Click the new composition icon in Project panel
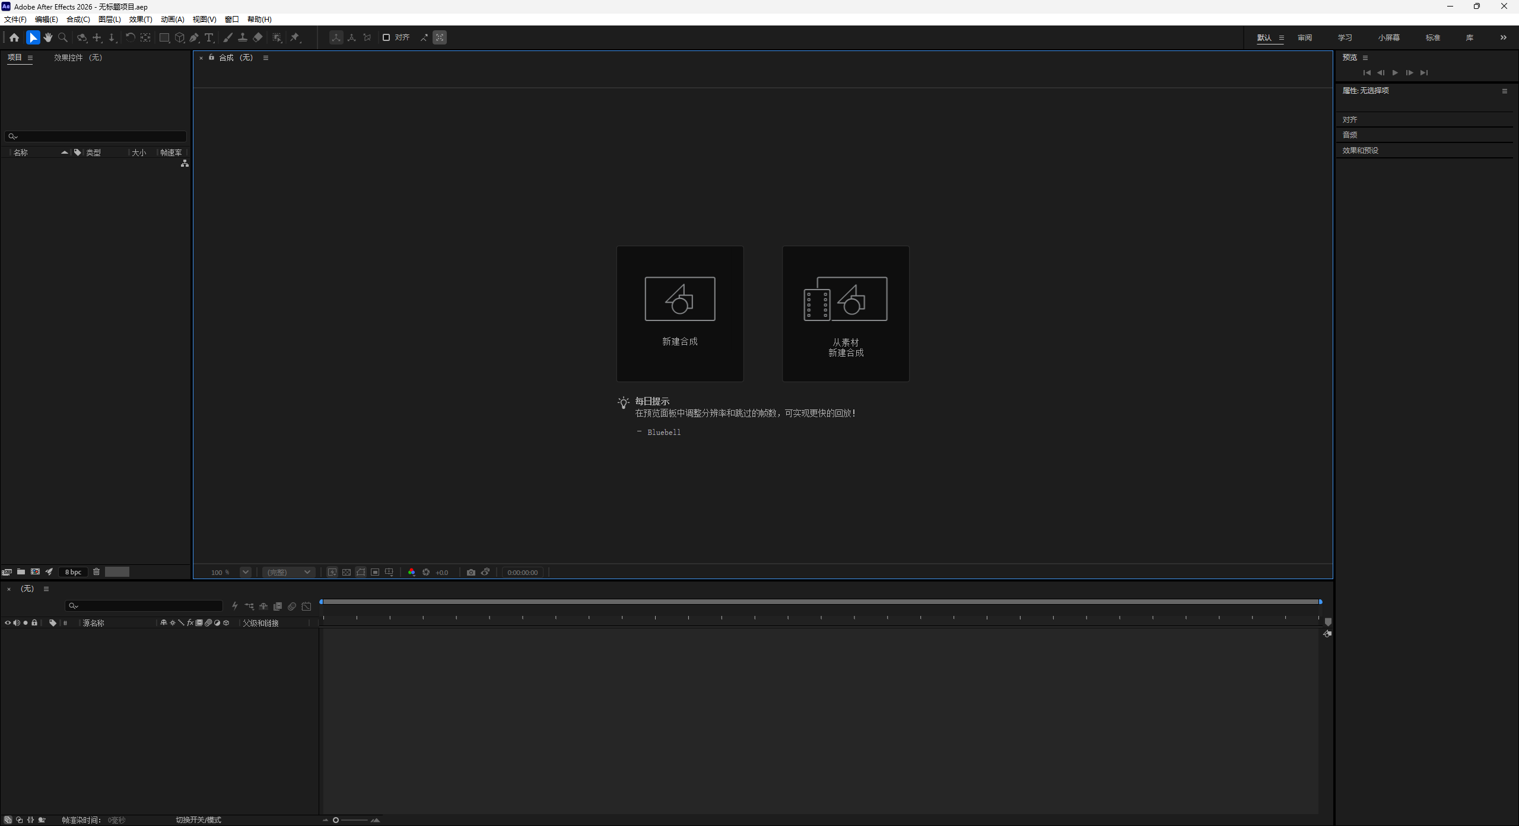Screen dimensions: 1519x826 click(35, 572)
